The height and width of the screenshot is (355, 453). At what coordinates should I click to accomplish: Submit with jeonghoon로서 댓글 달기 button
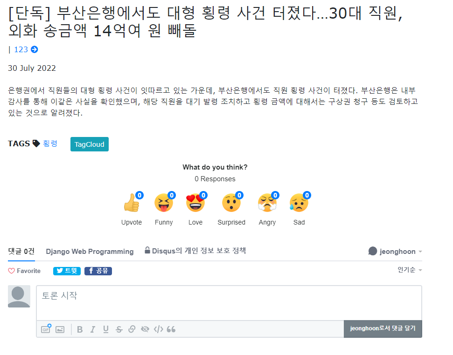click(x=383, y=329)
